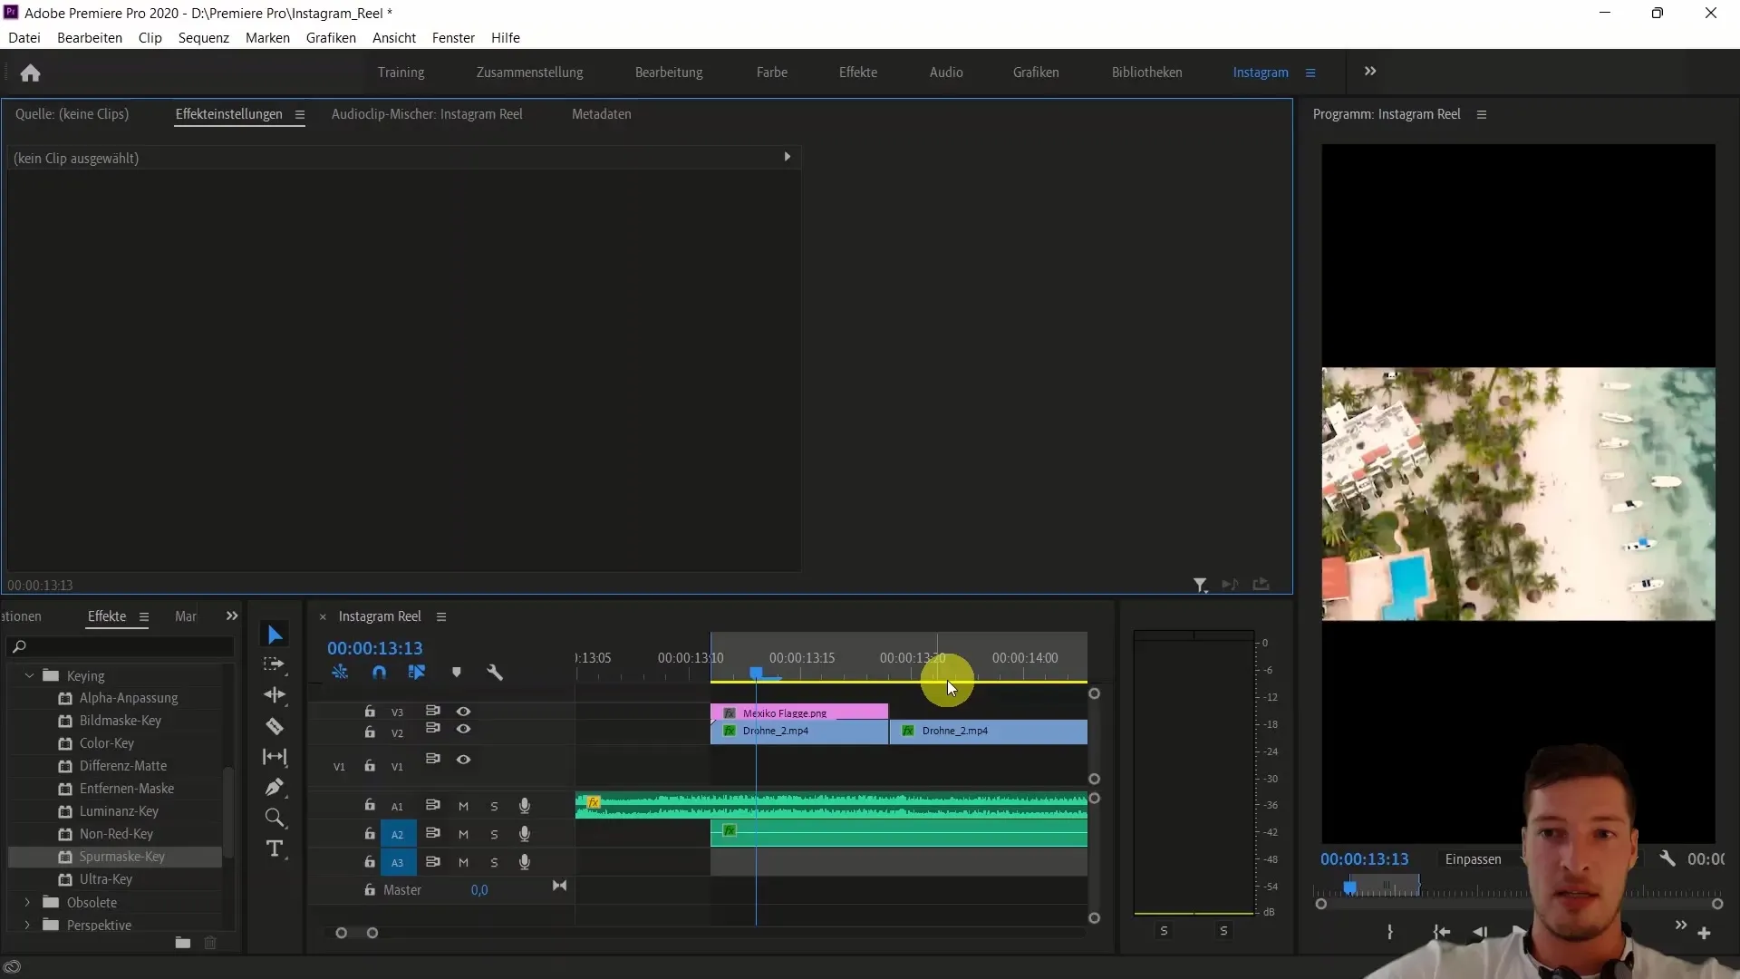Select the Zoom magnifier tool
The height and width of the screenshot is (979, 1740).
point(274,818)
